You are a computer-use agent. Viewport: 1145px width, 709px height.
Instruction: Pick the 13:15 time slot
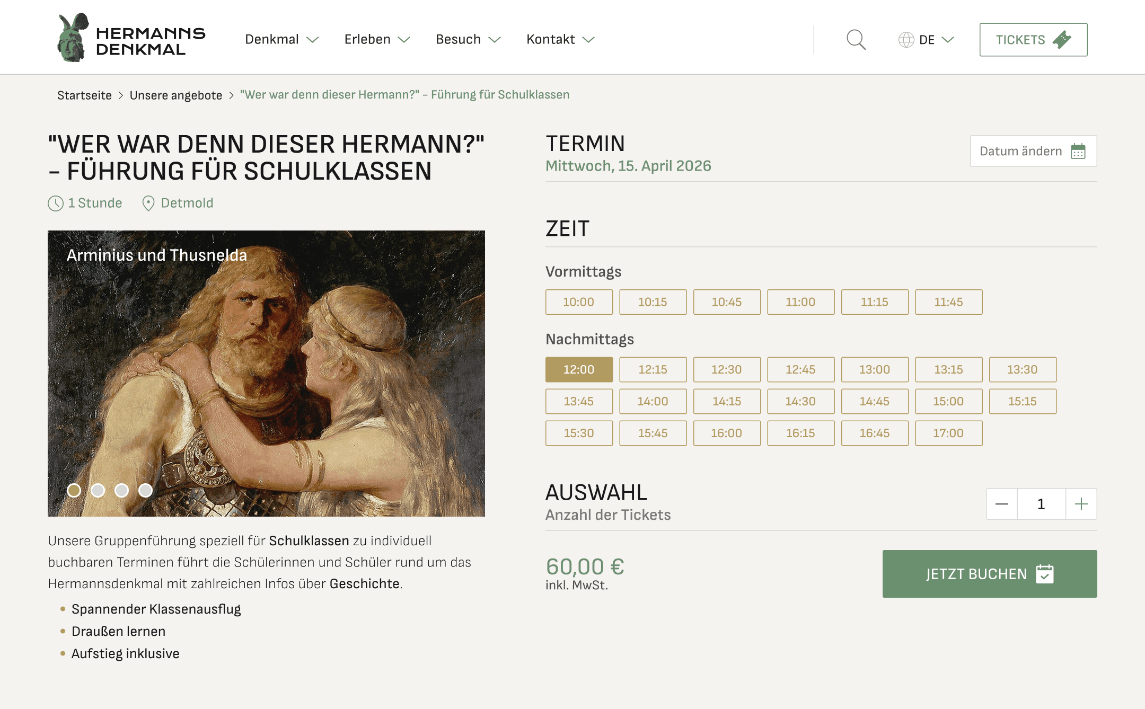[x=949, y=369]
